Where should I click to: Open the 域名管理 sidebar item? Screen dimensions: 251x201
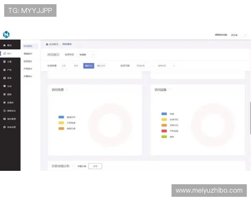pos(10,119)
